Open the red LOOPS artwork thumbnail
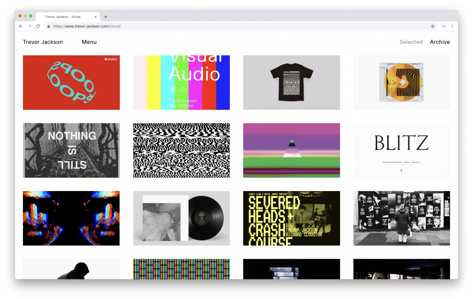This screenshot has height=299, width=473. (71, 82)
